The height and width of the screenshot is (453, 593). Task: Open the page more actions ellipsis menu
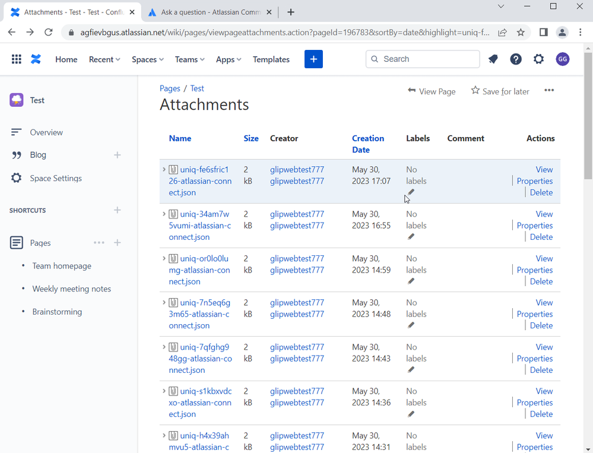[x=549, y=90]
